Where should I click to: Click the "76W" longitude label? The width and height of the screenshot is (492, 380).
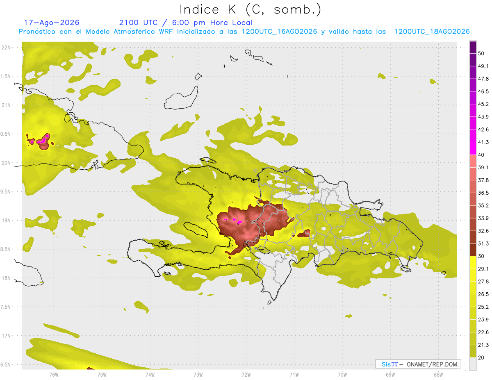pyautogui.click(x=54, y=375)
